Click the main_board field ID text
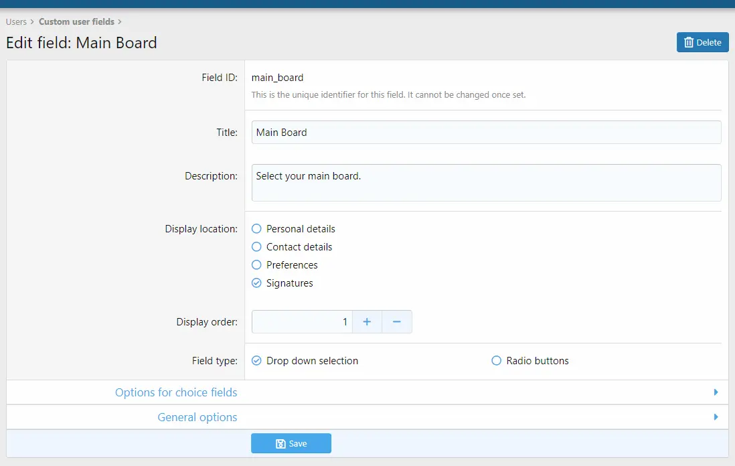The width and height of the screenshot is (735, 466). (277, 78)
